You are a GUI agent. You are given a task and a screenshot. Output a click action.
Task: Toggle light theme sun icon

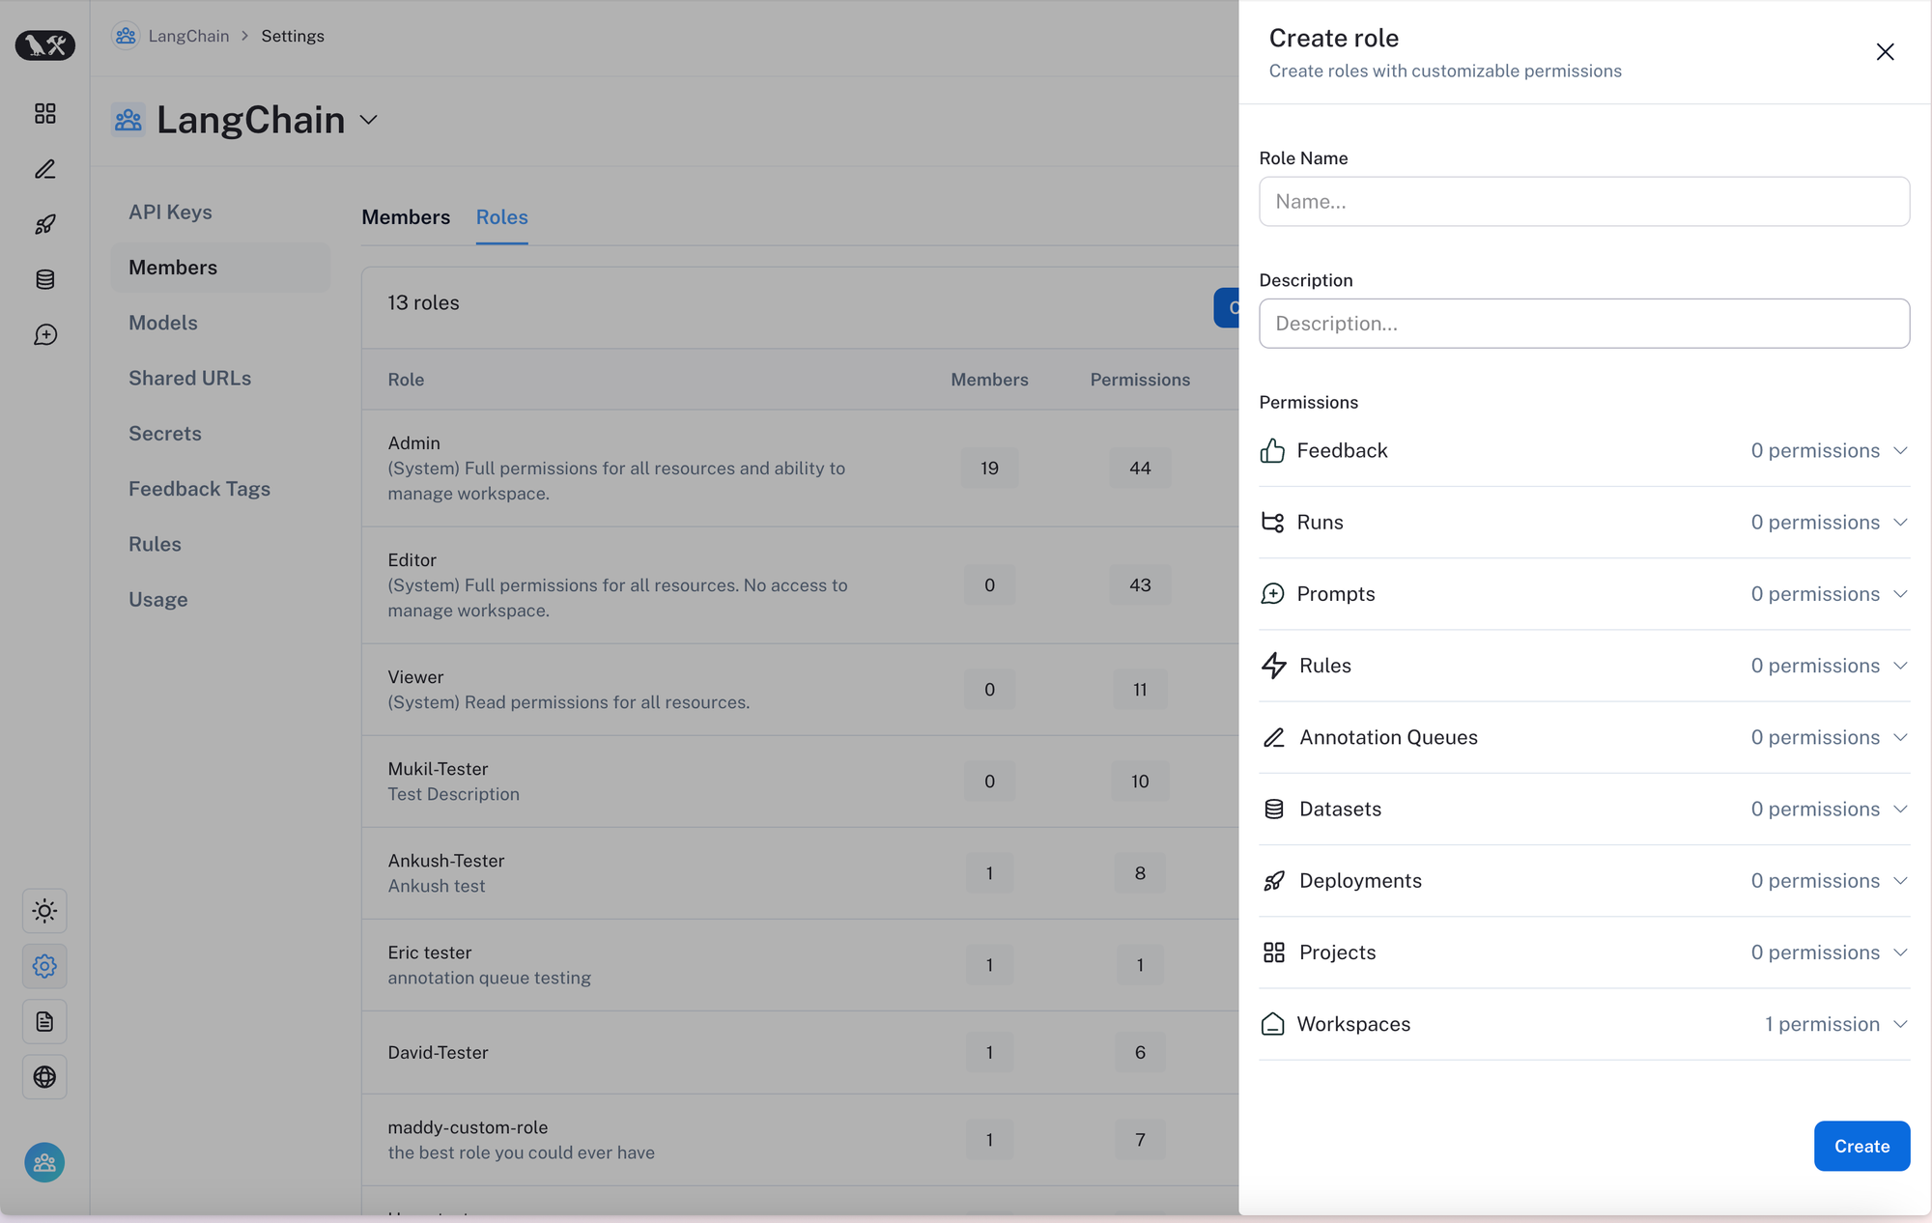[x=44, y=911]
